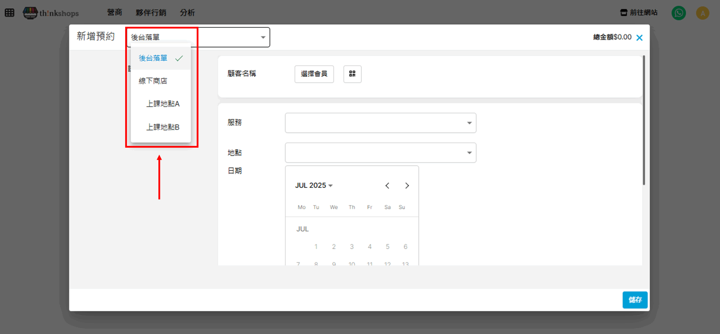The height and width of the screenshot is (334, 720).
Task: Go to previous month in calendar
Action: 387,185
